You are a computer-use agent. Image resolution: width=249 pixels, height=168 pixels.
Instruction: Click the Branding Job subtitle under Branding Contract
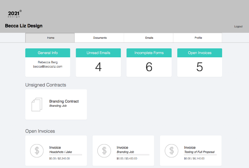58,106
